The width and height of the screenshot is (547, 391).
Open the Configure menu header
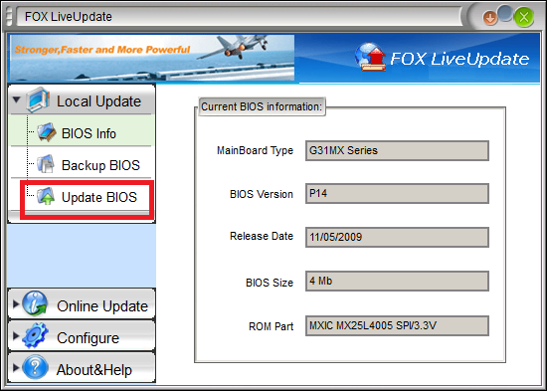click(82, 335)
